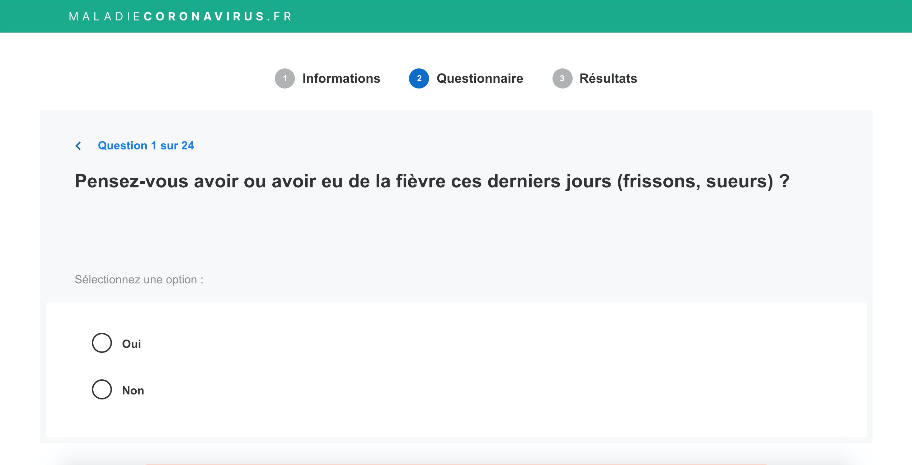Go back using the left chevron arrow
The width and height of the screenshot is (912, 465).
point(78,146)
